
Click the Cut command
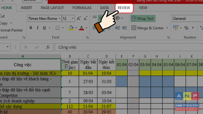[2, 16]
